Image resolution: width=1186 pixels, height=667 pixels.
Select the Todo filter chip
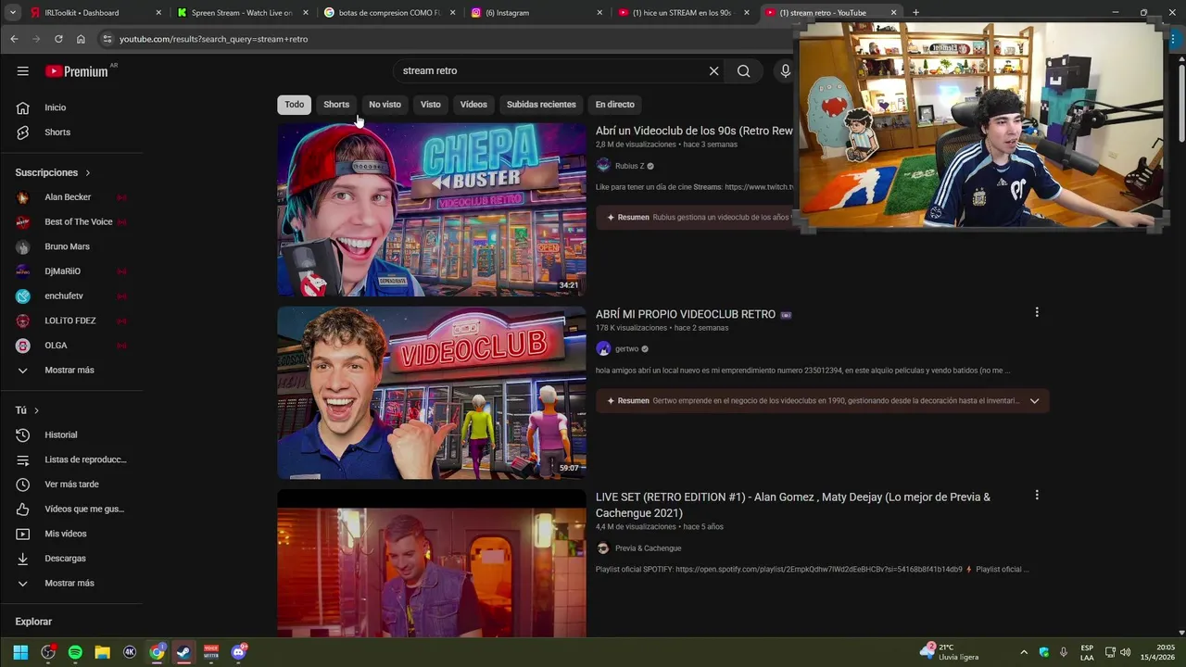294,105
